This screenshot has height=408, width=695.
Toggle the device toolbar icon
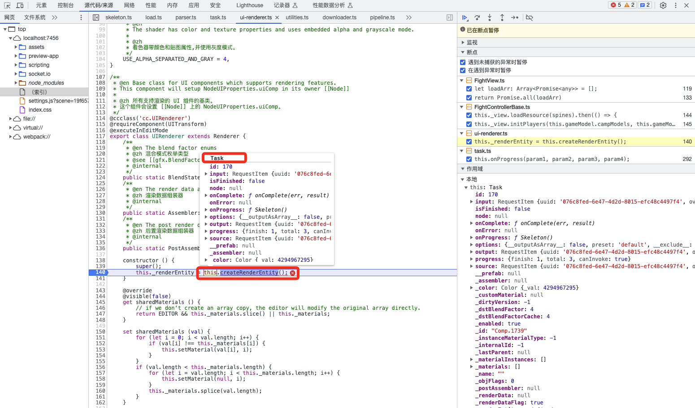click(x=20, y=5)
